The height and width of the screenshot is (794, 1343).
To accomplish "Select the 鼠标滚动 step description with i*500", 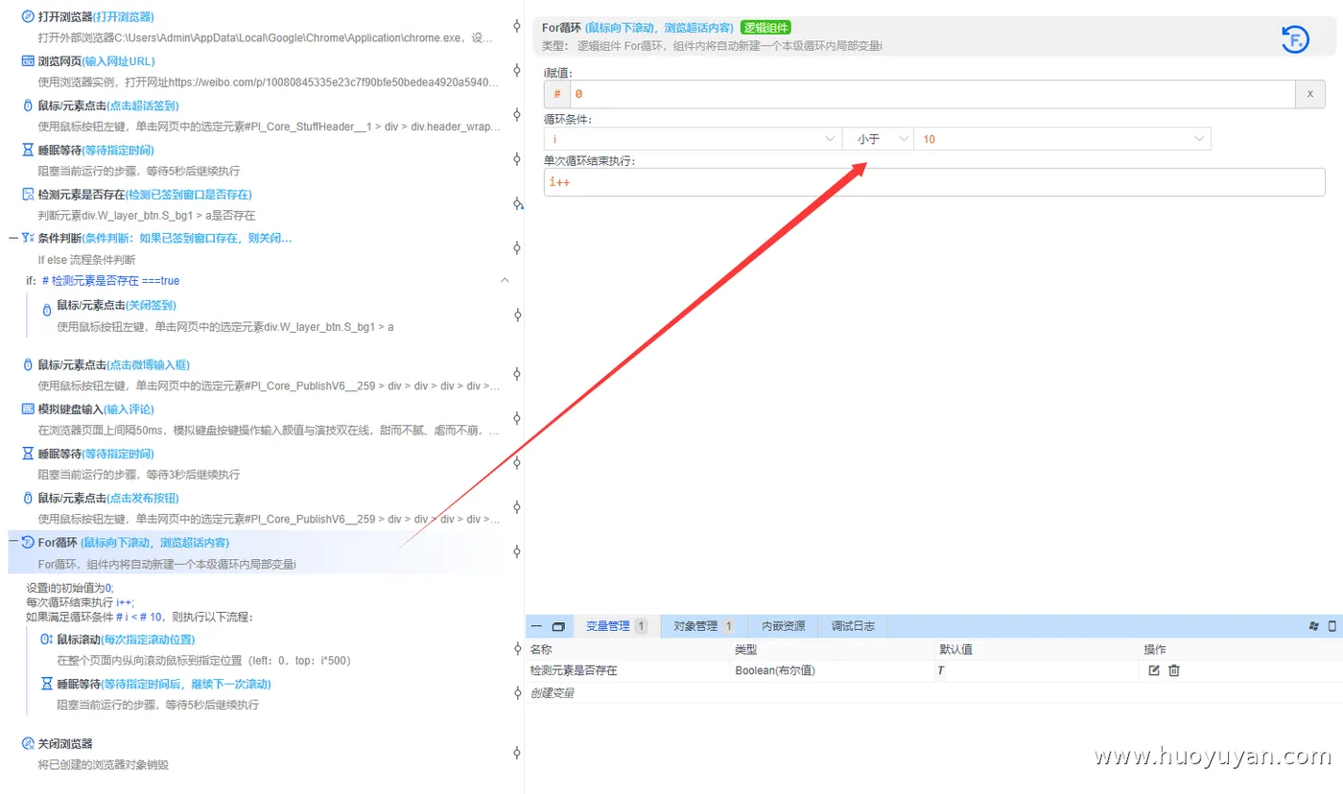I will pos(203,660).
